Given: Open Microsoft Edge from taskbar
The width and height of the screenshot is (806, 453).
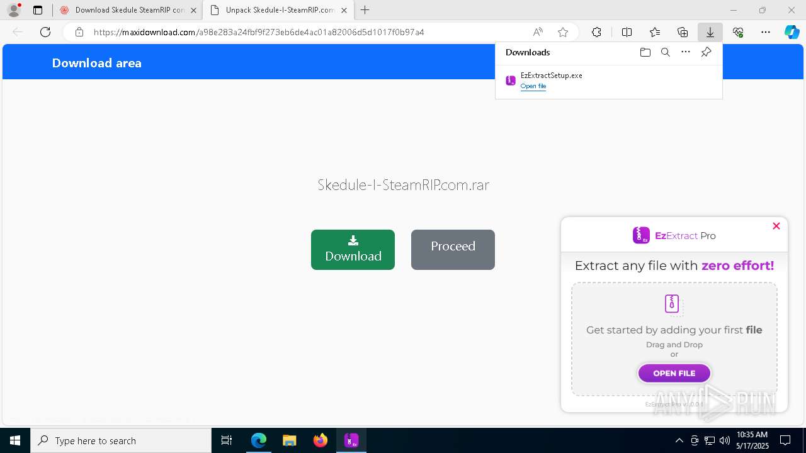Looking at the screenshot, I should [259, 440].
